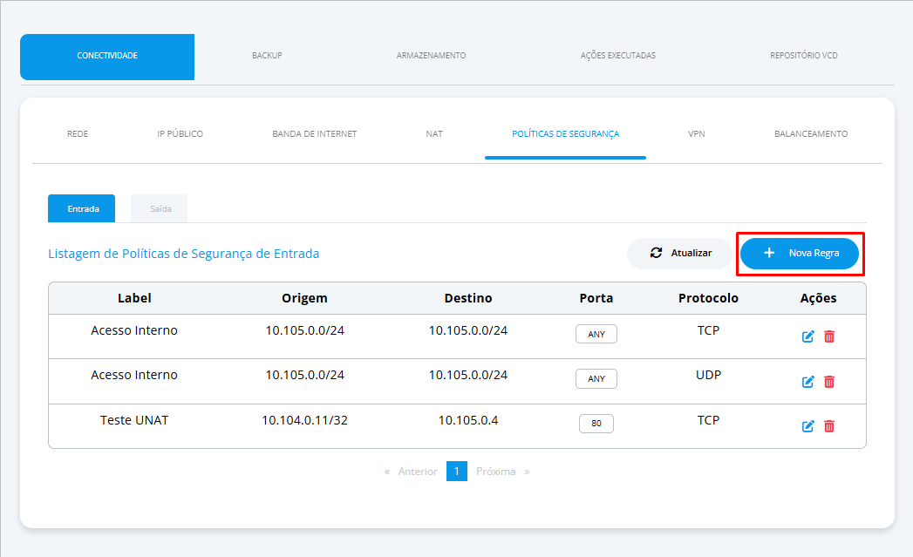
Task: Switch to the NAT sub-tab
Action: [434, 134]
